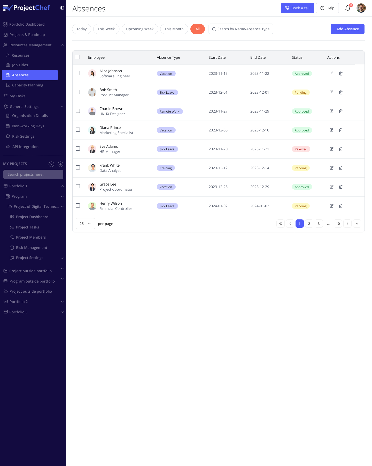Viewport: 372px width, 466px height.
Task: Collapse the sidebar with the panel icon
Action: point(62,8)
